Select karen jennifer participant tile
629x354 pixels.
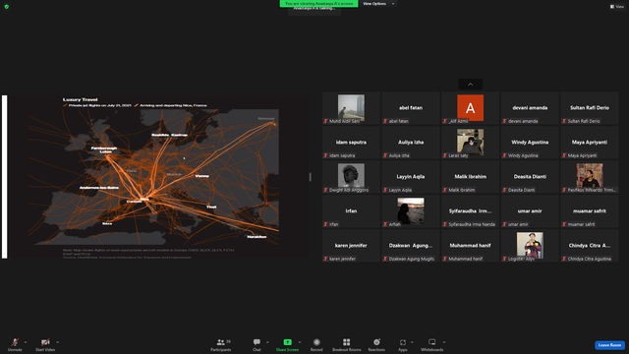coord(351,246)
